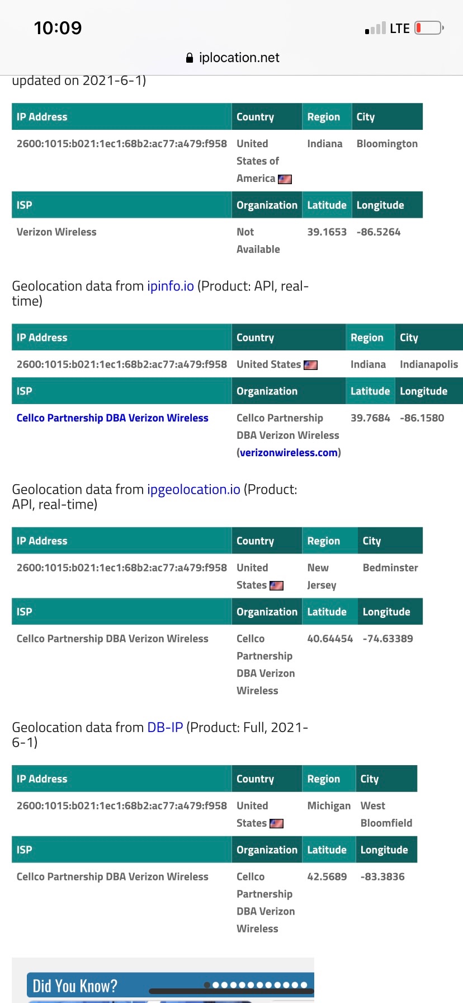Select the Michigan region cell

[x=329, y=806]
